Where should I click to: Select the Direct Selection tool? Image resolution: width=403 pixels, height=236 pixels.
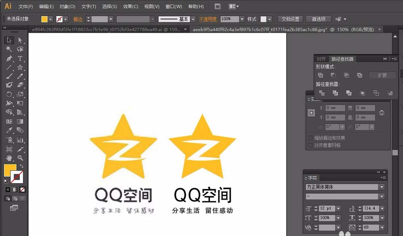tap(20, 40)
